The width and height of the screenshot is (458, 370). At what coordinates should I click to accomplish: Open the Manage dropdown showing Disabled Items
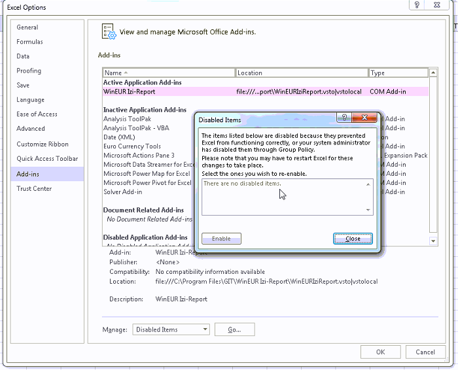click(171, 329)
